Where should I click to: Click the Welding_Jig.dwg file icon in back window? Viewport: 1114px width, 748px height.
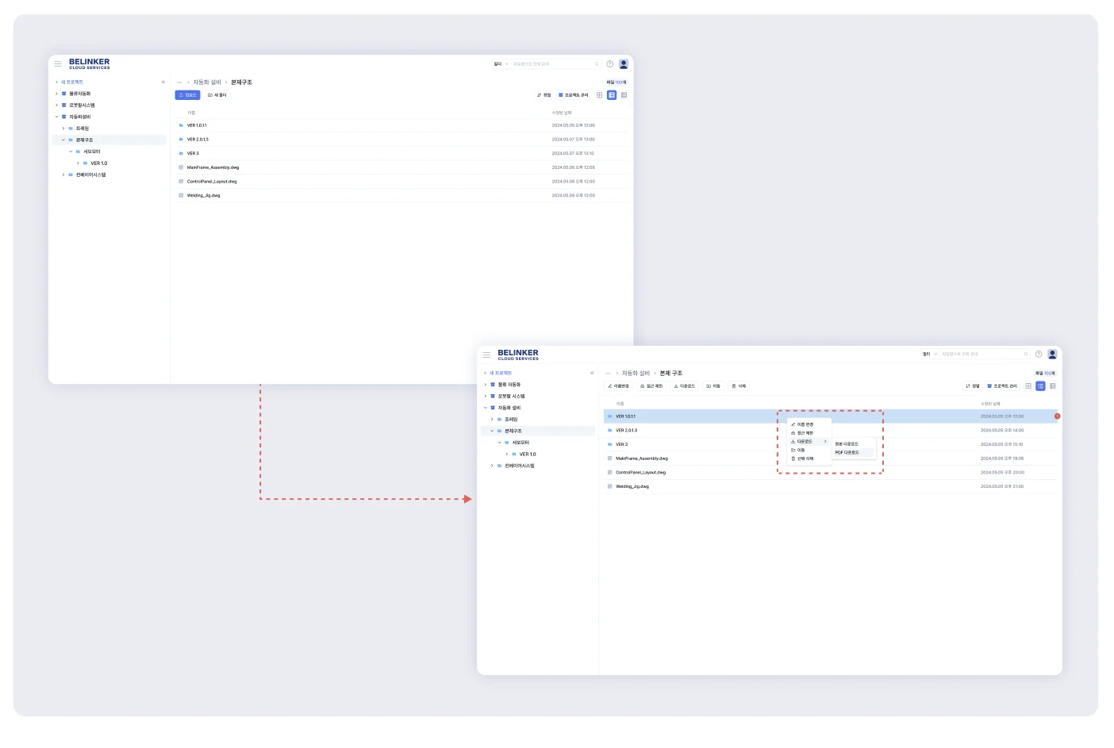(181, 195)
